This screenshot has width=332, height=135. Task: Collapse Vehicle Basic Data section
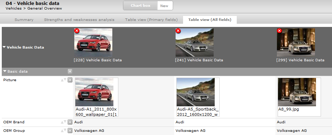pyautogui.click(x=4, y=47)
